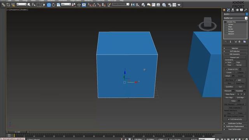Select the Edge constraint radio button

click(x=235, y=62)
